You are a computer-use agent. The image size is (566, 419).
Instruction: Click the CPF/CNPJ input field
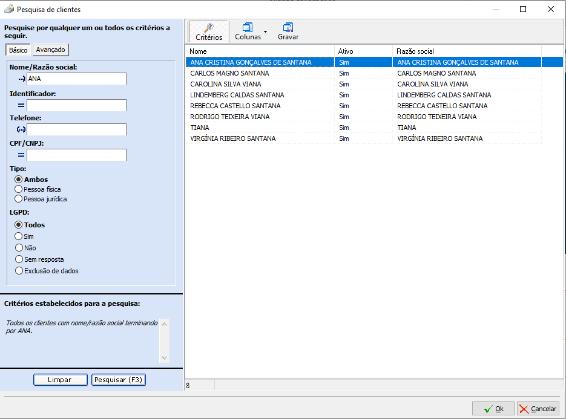pyautogui.click(x=76, y=155)
